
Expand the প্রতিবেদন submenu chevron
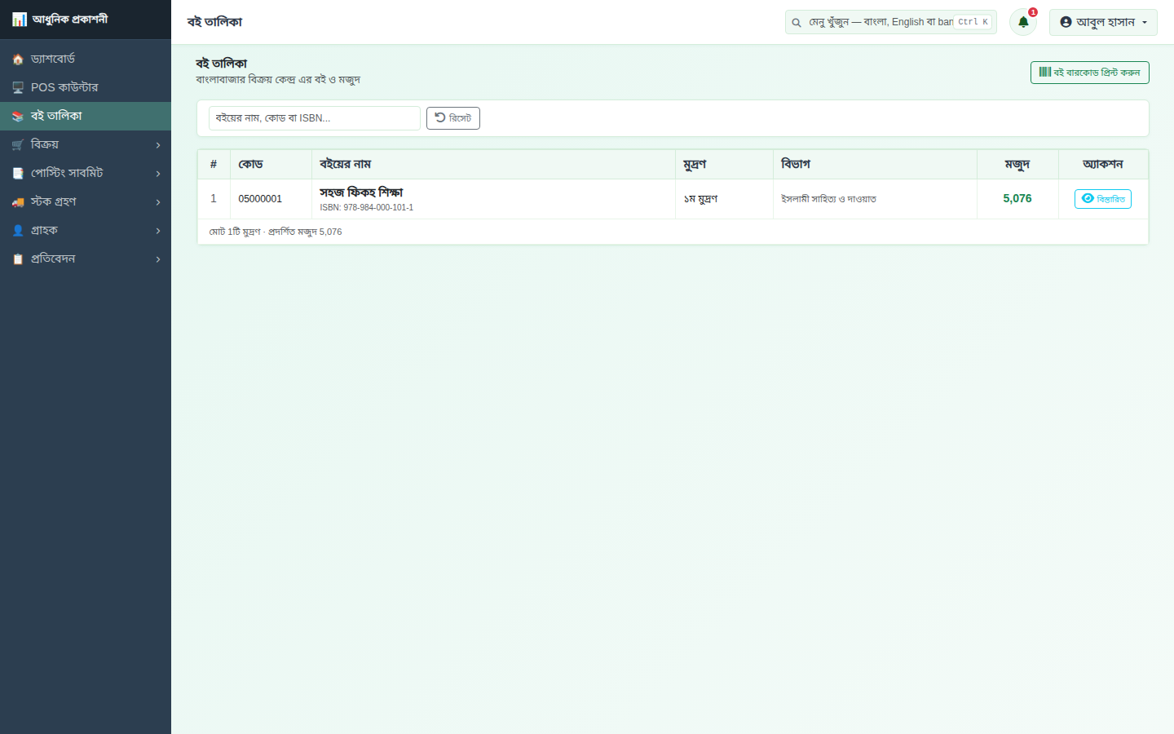(x=158, y=259)
